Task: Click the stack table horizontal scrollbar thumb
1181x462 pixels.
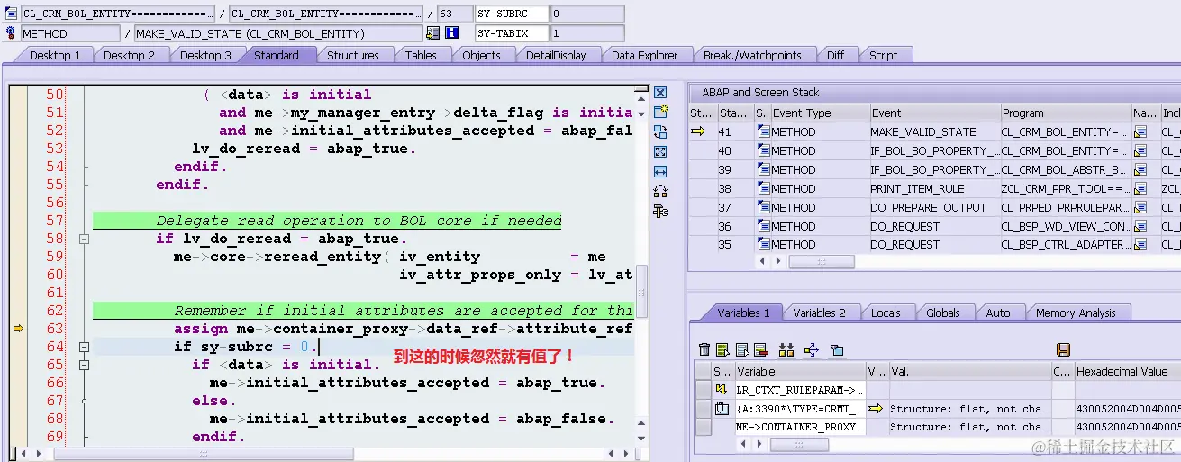Action: (x=822, y=261)
